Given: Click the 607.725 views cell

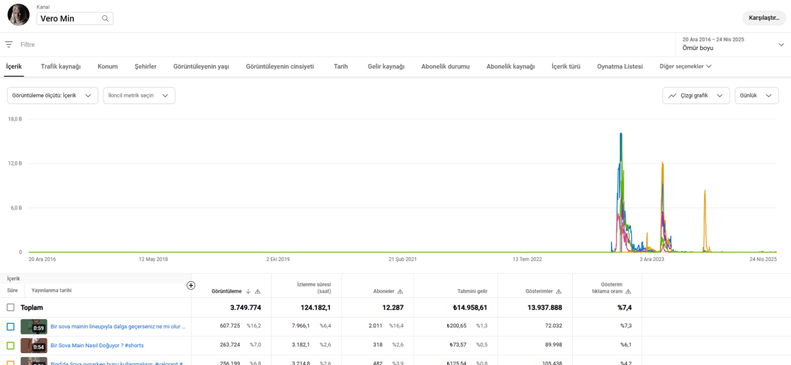Looking at the screenshot, I should click(x=230, y=326).
